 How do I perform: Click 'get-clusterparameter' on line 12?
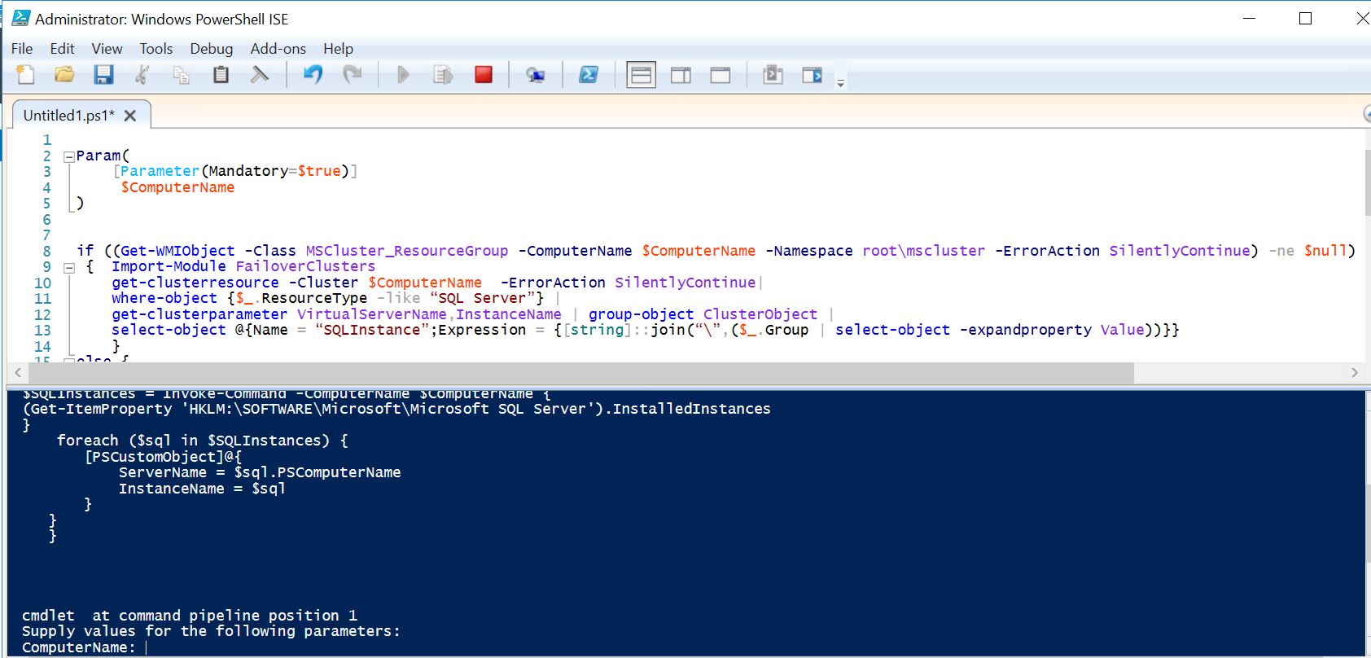(x=199, y=315)
